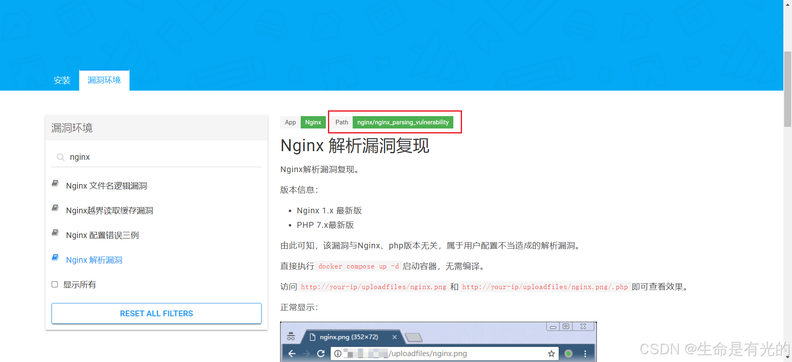
Task: Click the 漏洞环境 panel header
Action: [x=156, y=128]
